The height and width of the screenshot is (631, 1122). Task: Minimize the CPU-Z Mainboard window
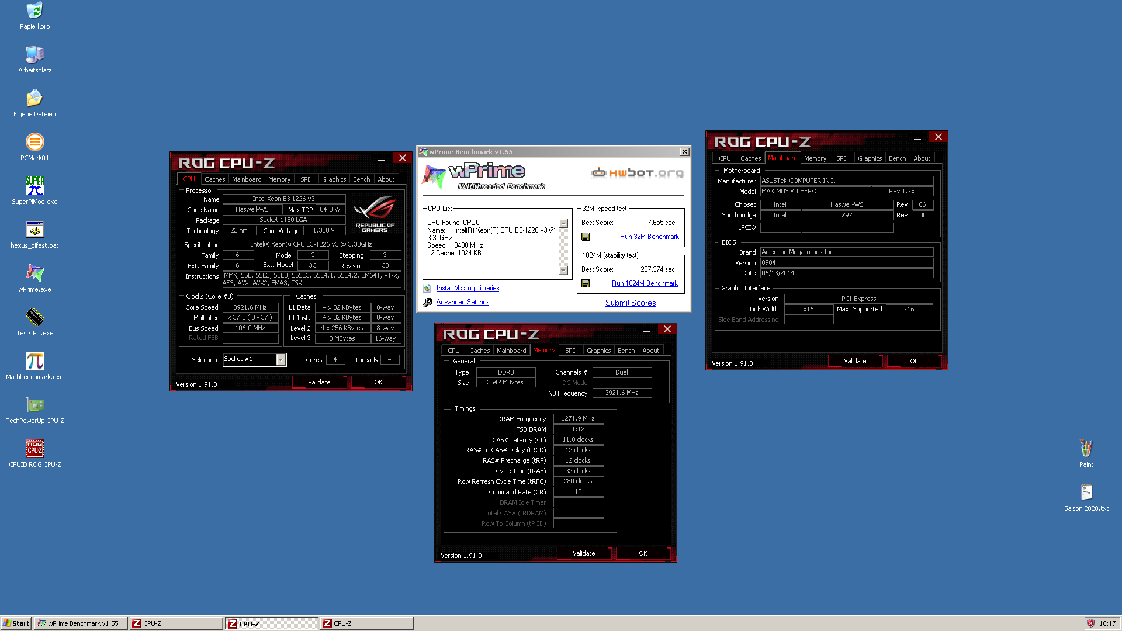(x=917, y=139)
